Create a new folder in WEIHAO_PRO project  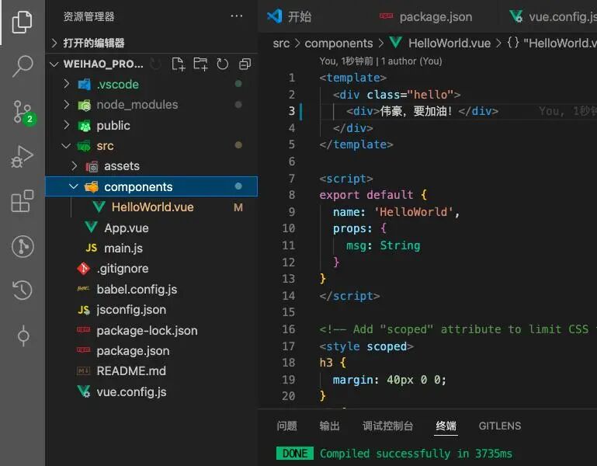pos(200,64)
